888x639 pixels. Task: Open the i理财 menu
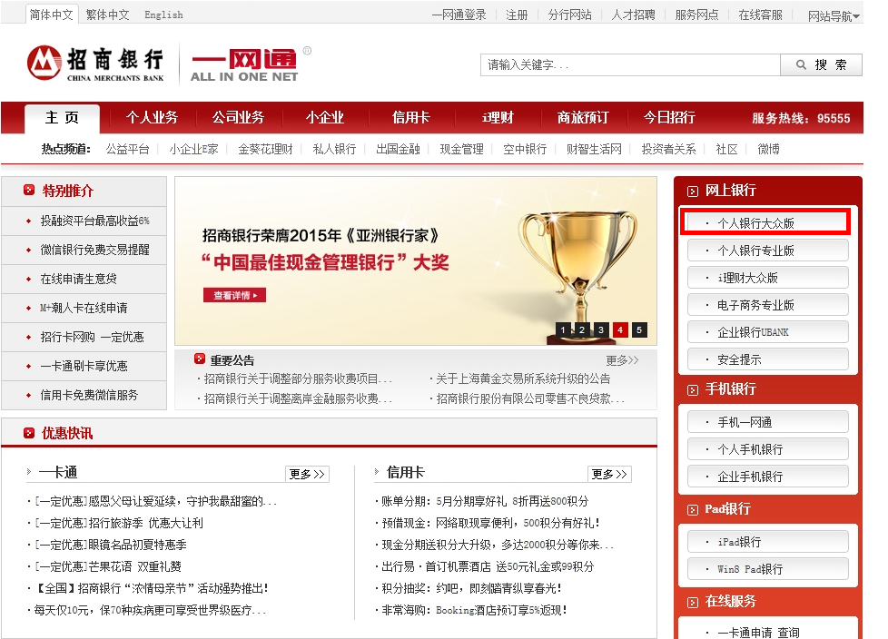point(498,117)
